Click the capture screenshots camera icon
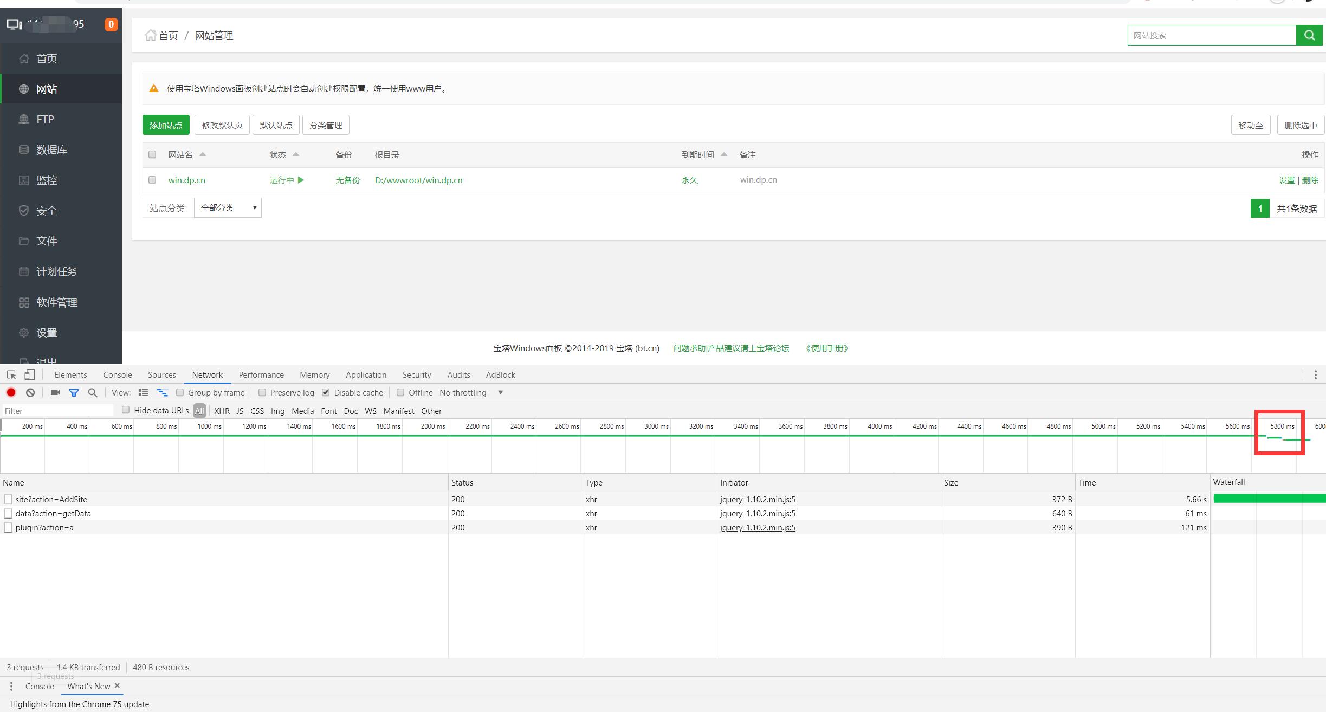This screenshot has height=712, width=1326. [55, 392]
